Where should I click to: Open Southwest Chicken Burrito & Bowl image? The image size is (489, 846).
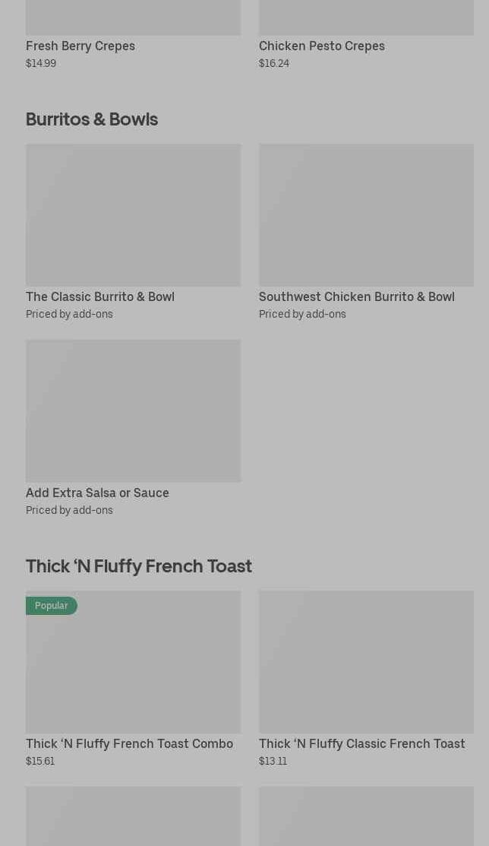tap(365, 215)
